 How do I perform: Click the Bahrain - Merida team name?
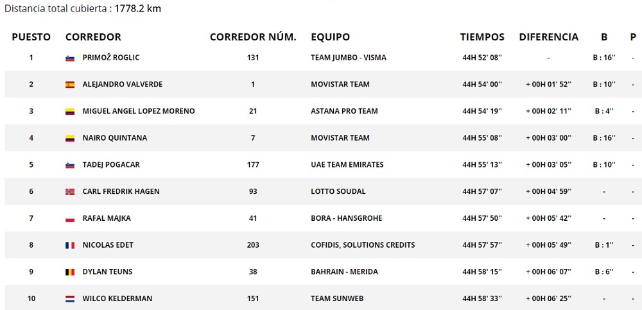(344, 272)
